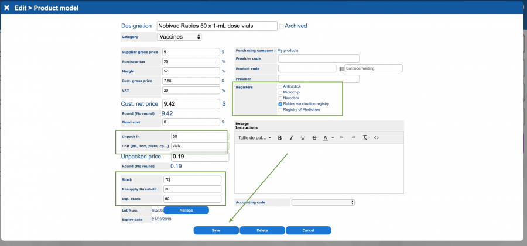Enable the Registry of Medicines checkbox
The image size is (527, 246).
[280, 110]
